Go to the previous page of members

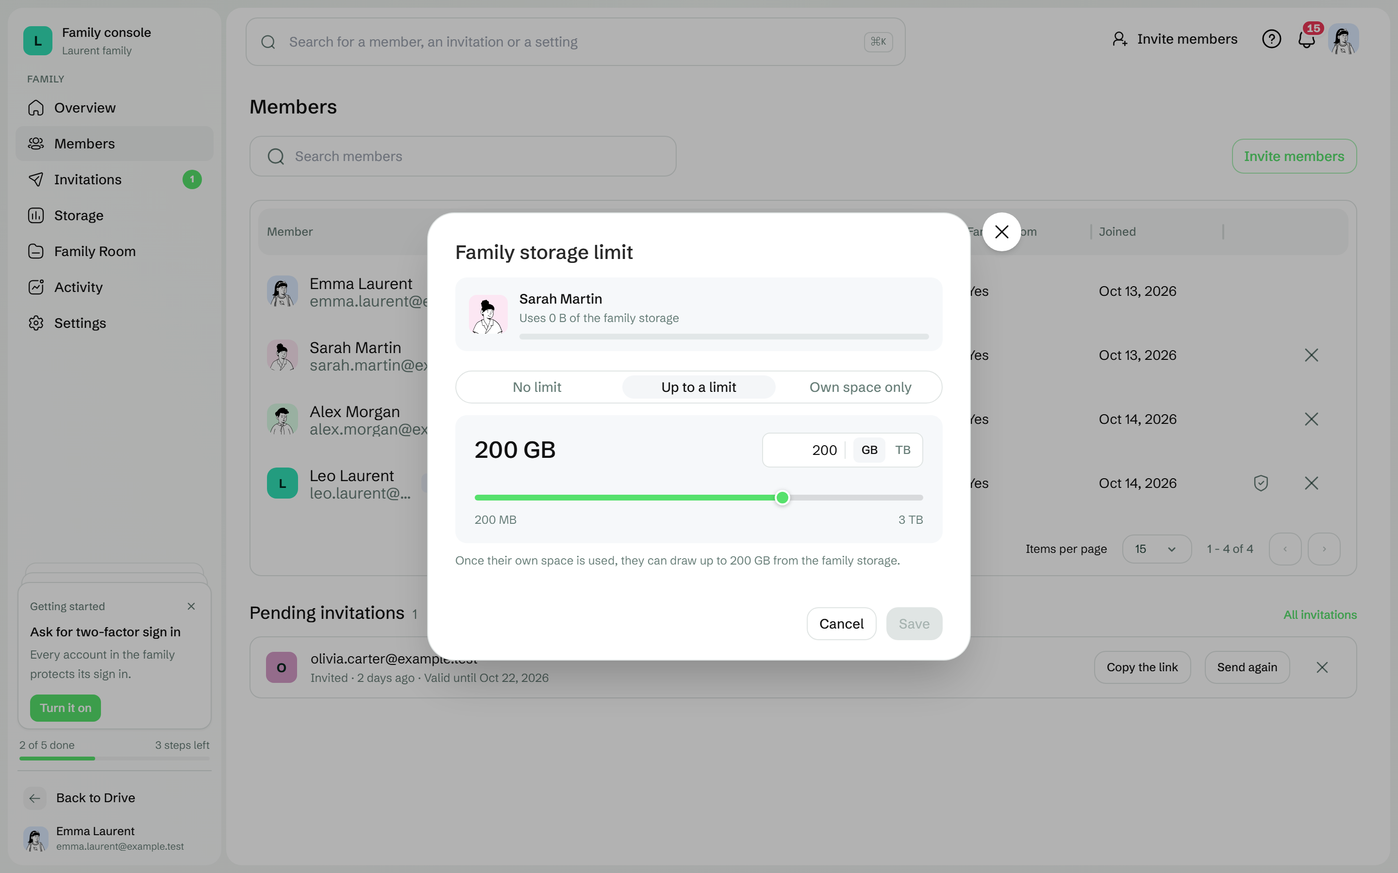click(1285, 549)
